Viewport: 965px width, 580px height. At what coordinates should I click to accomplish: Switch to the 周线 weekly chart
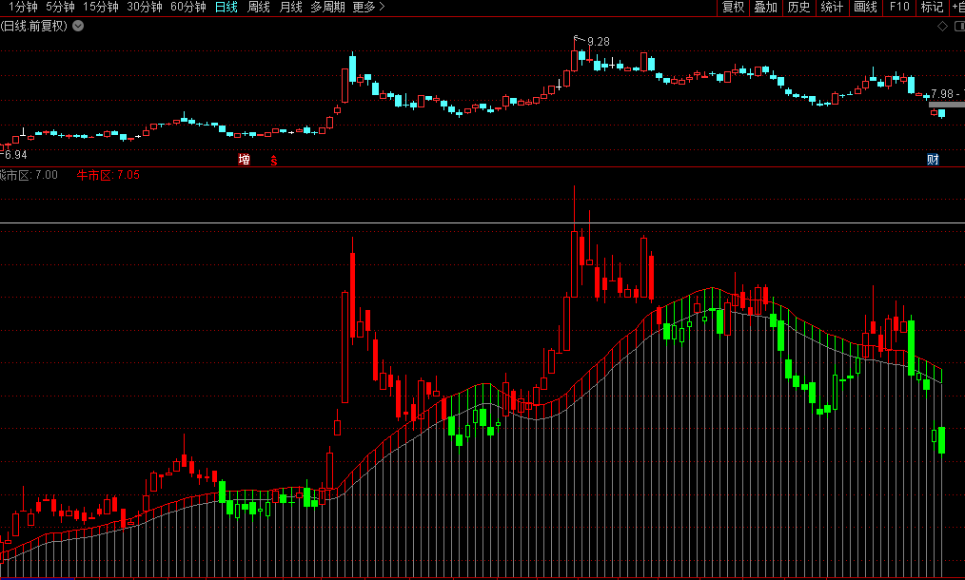click(x=259, y=8)
